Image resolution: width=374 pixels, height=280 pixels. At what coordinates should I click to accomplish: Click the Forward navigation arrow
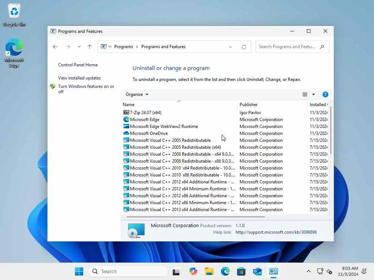(68, 47)
